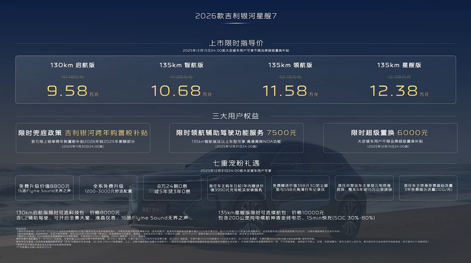
Task: Click the 三电终身质保 benefit box
Action: point(364,188)
